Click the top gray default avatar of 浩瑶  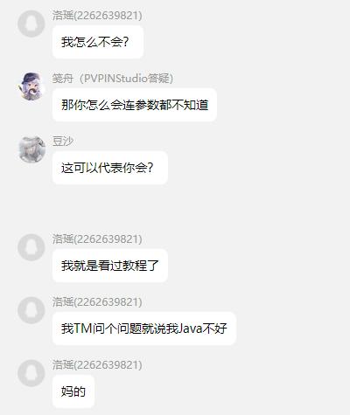(x=31, y=24)
